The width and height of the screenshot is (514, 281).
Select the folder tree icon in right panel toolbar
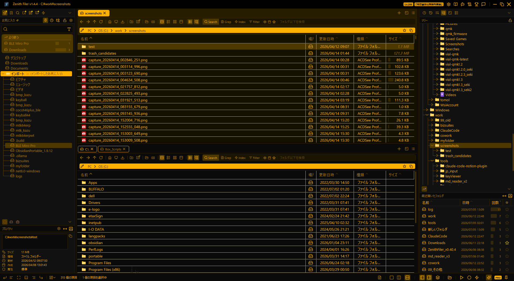pos(444,13)
